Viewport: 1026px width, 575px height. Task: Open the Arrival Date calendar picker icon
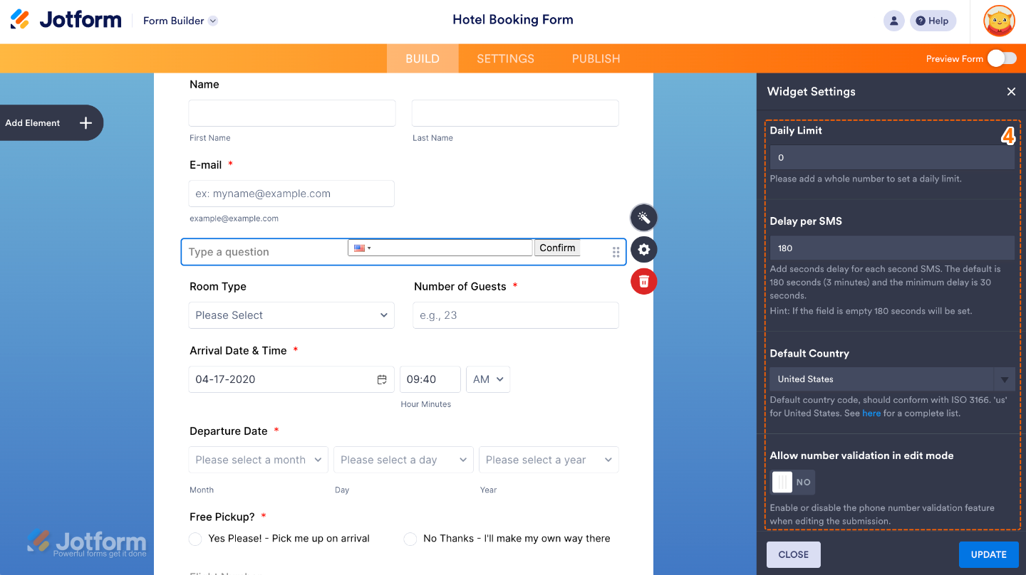coord(383,379)
